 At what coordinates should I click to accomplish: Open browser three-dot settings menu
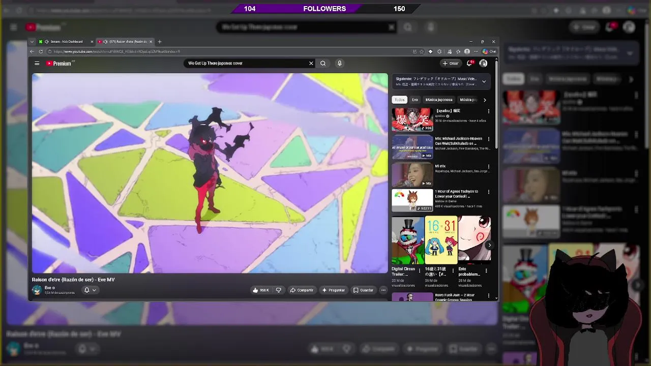coord(476,51)
